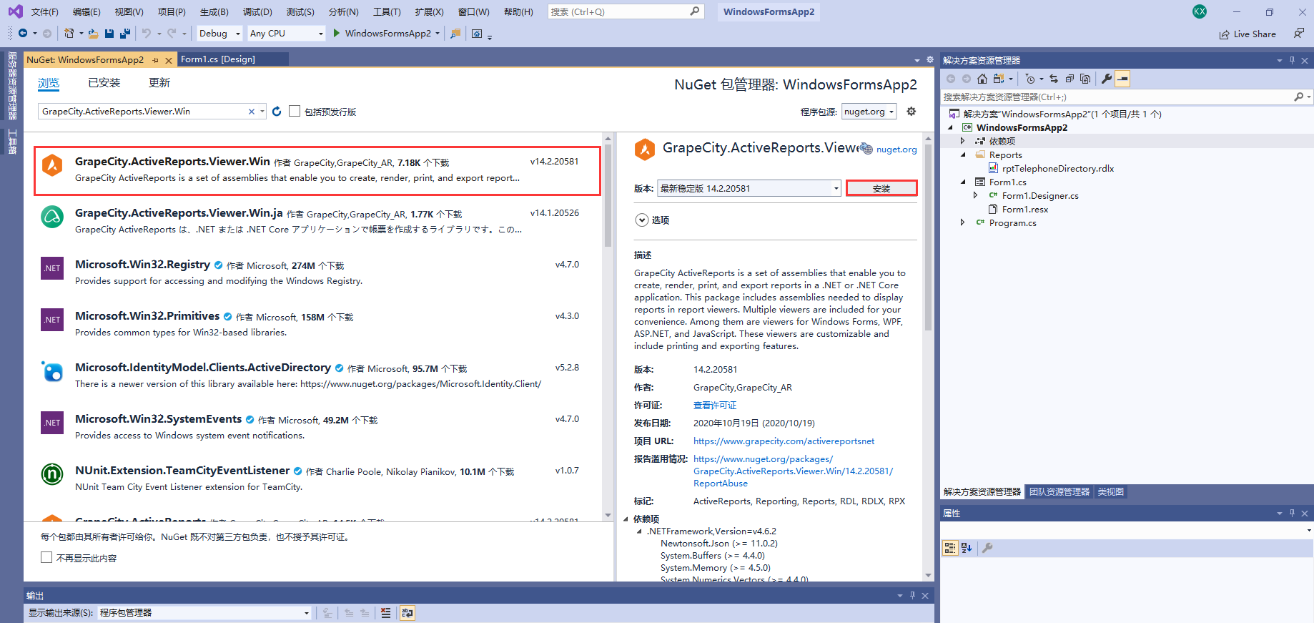Click the Undo arrow in toolbar
The width and height of the screenshot is (1314, 623).
click(147, 33)
